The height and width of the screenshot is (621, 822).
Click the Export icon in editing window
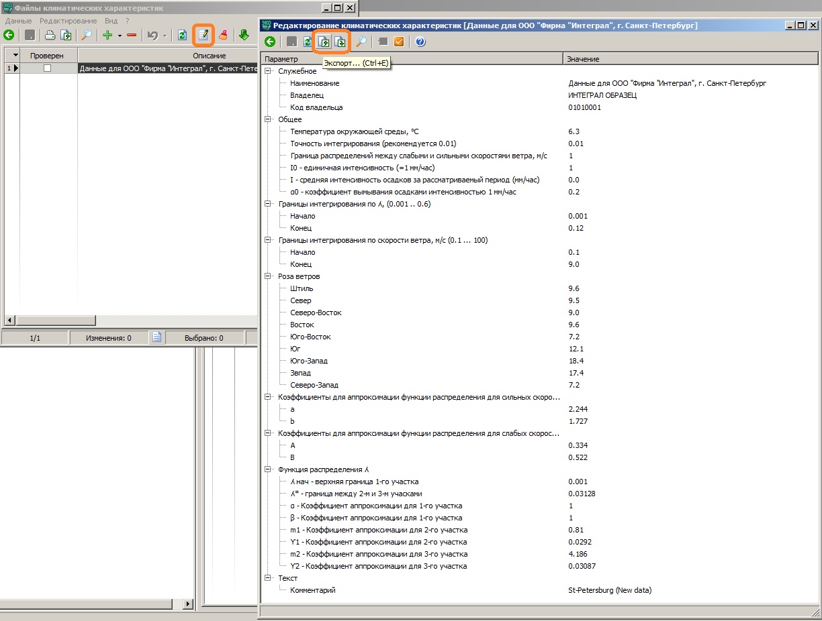324,42
